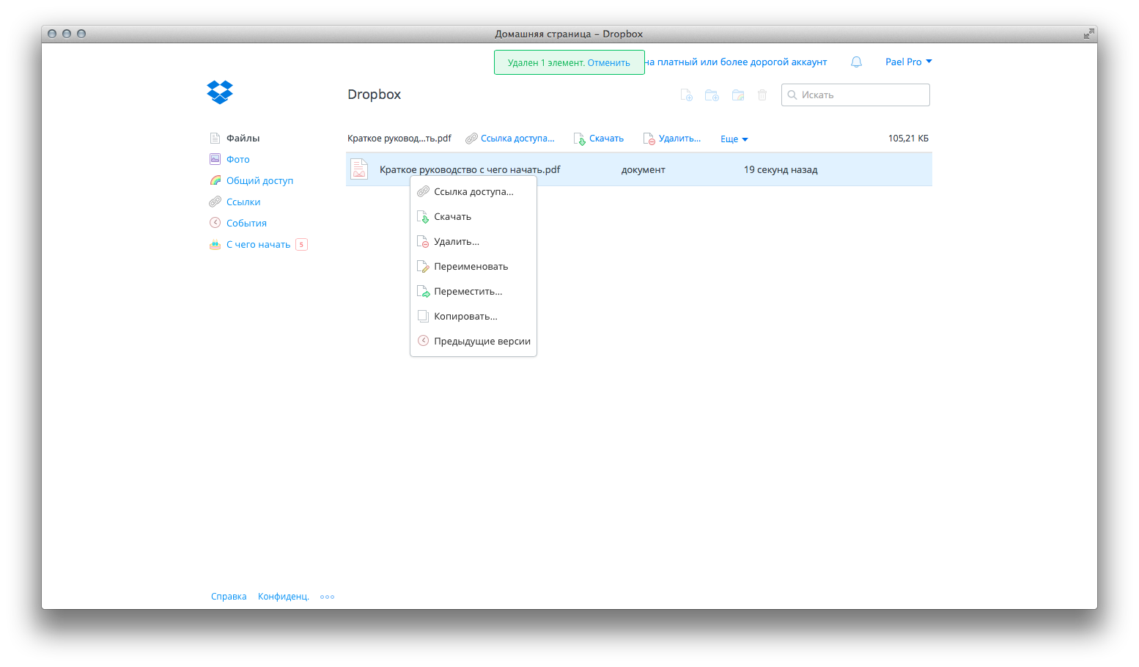Click the upload file icon
This screenshot has width=1139, height=667.
[x=686, y=95]
